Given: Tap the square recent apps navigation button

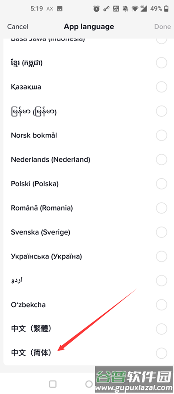Looking at the screenshot, I should (53, 384).
